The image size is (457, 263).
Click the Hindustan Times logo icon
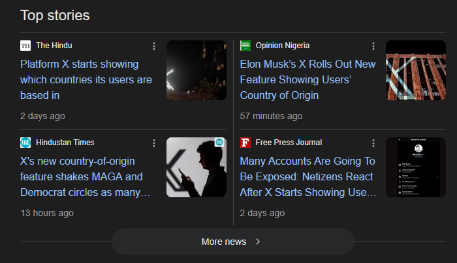25,143
